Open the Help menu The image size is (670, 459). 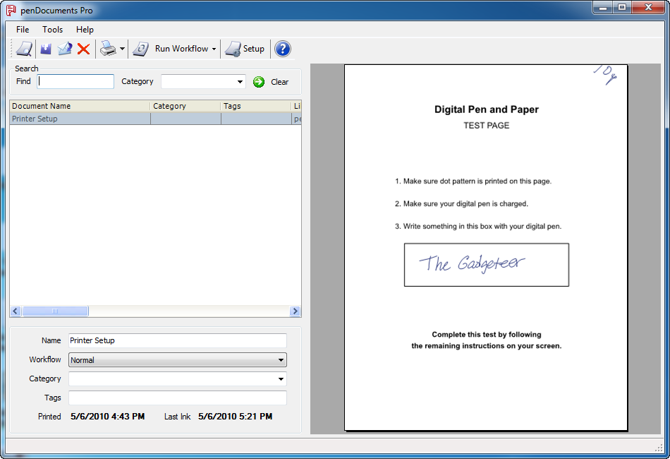coord(85,30)
